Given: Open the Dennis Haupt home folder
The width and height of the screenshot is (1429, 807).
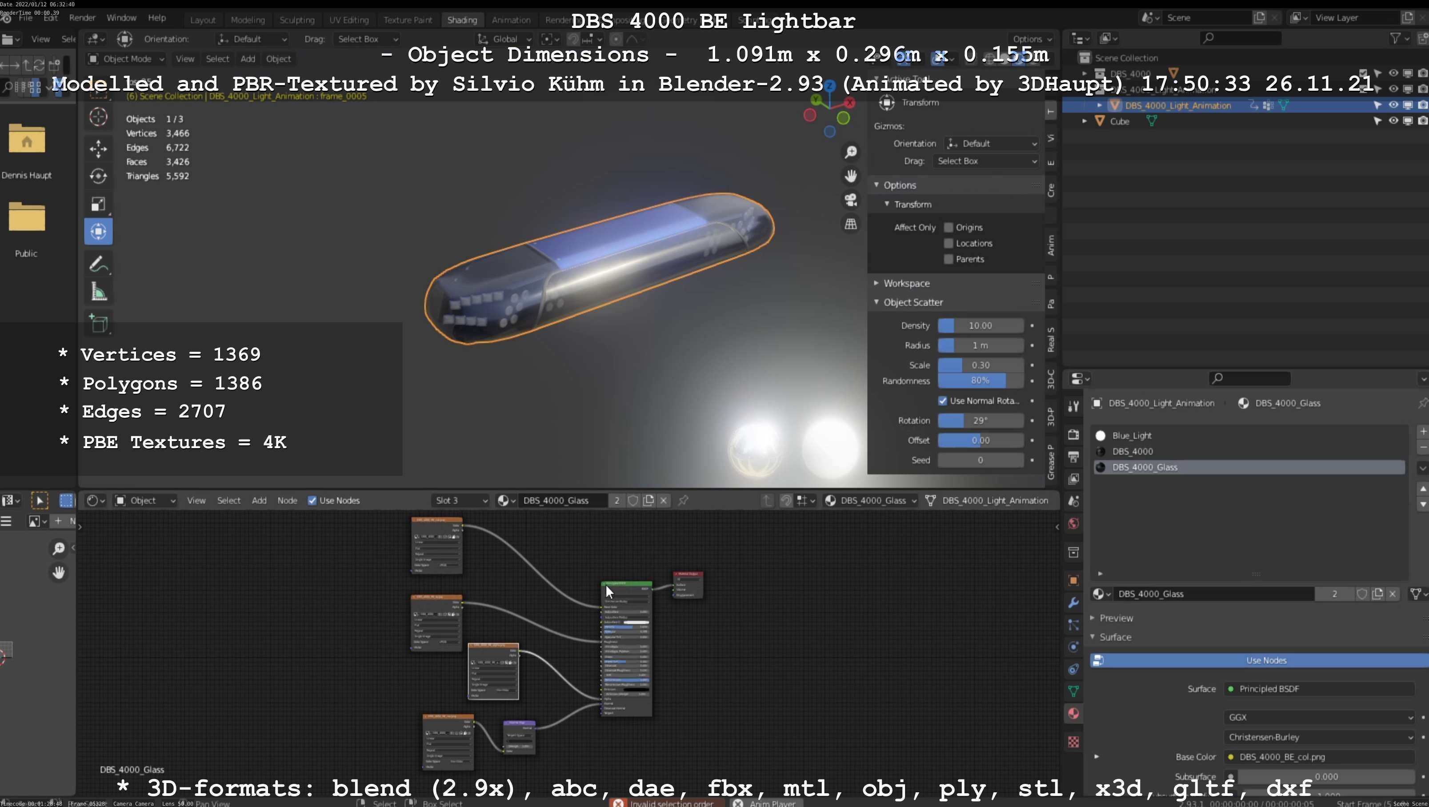Looking at the screenshot, I should pos(27,139).
